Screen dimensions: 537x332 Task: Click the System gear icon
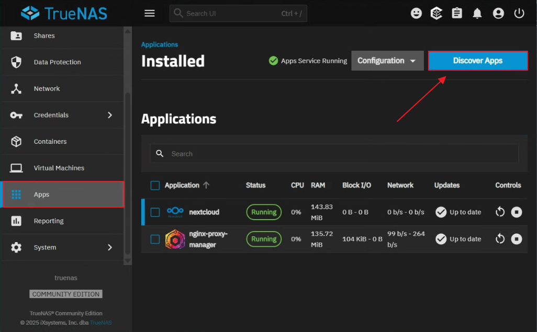click(x=16, y=247)
